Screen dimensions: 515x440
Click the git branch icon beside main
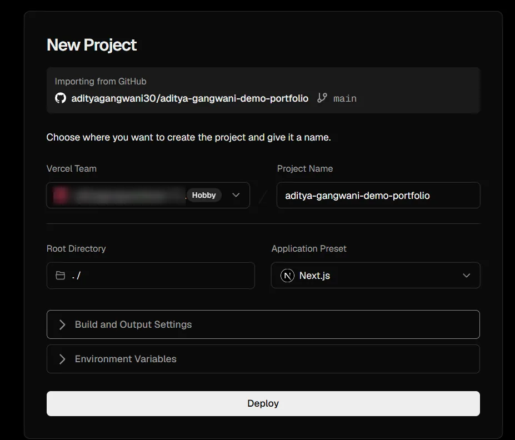322,98
